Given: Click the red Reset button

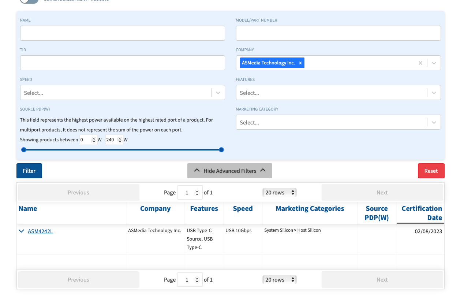Looking at the screenshot, I should pos(431,171).
